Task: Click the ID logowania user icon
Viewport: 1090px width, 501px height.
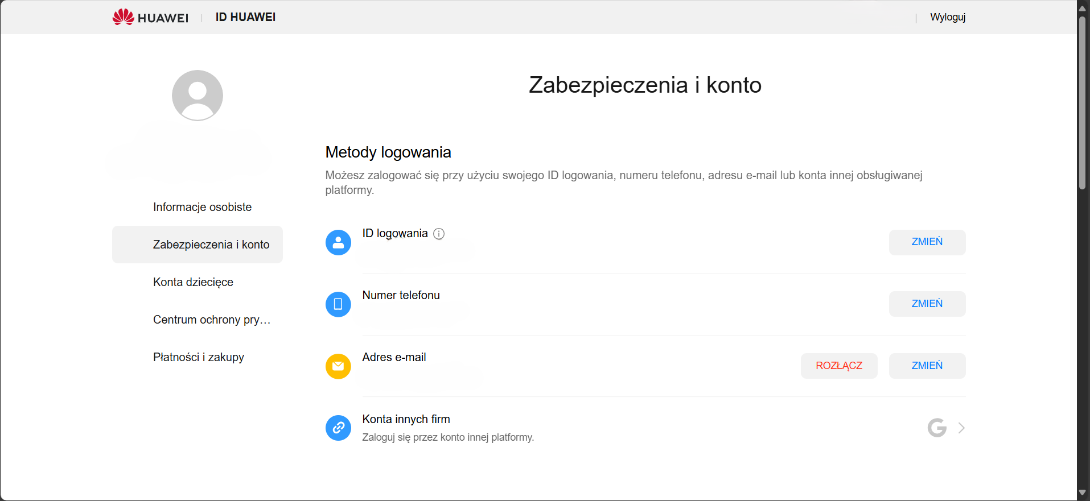Action: [x=338, y=242]
